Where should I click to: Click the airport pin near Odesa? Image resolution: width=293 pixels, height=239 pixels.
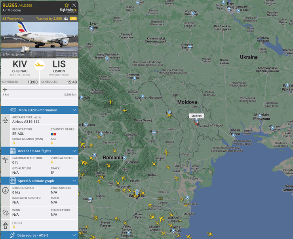point(234,135)
